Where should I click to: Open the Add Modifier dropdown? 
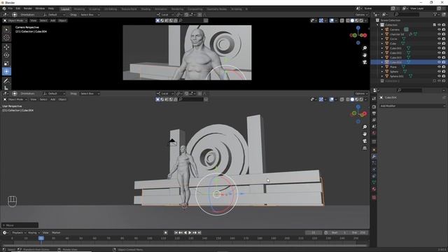(x=412, y=106)
